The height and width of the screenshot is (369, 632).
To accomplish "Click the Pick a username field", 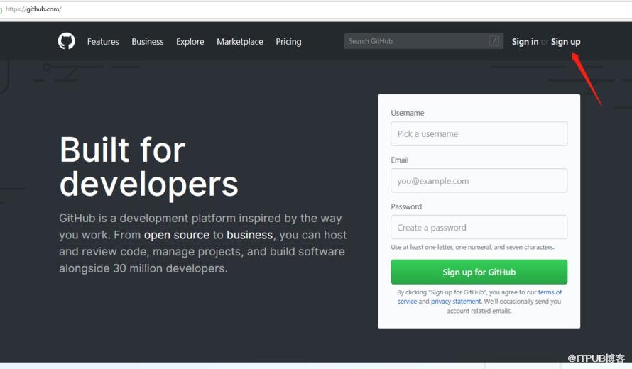I will pos(479,133).
